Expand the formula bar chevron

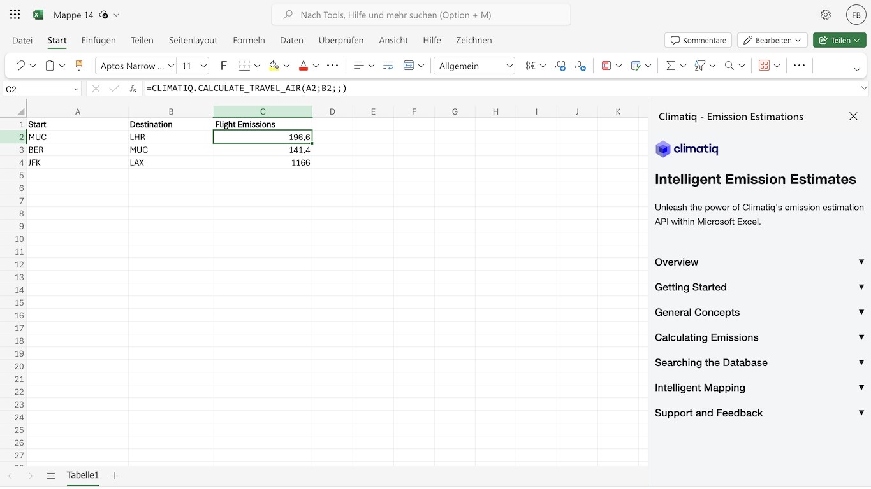pyautogui.click(x=864, y=88)
